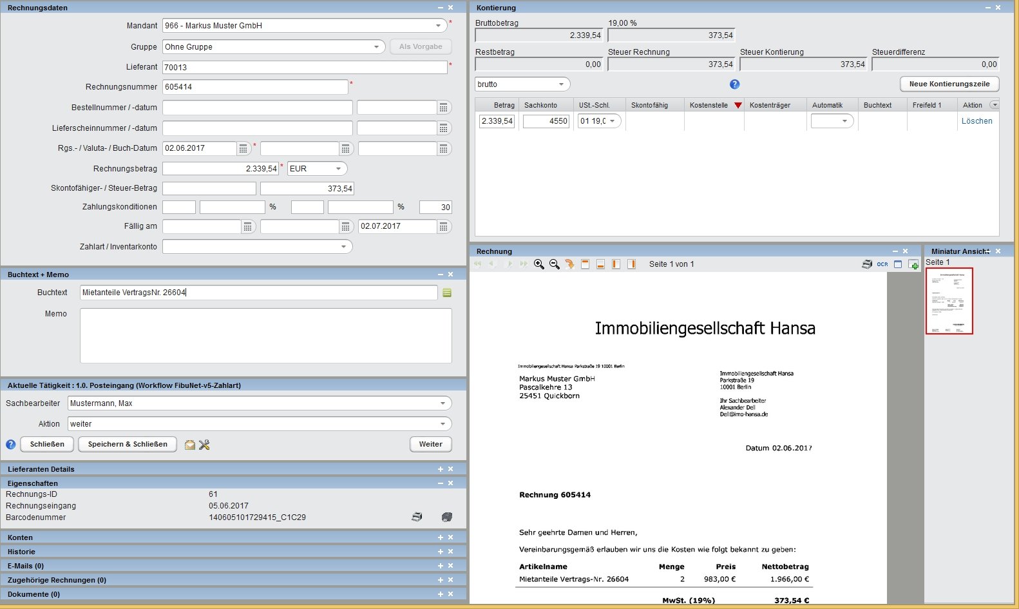Screen dimensions: 1019x609
Task: Click the Speichern & Schließen button
Action: click(x=128, y=445)
